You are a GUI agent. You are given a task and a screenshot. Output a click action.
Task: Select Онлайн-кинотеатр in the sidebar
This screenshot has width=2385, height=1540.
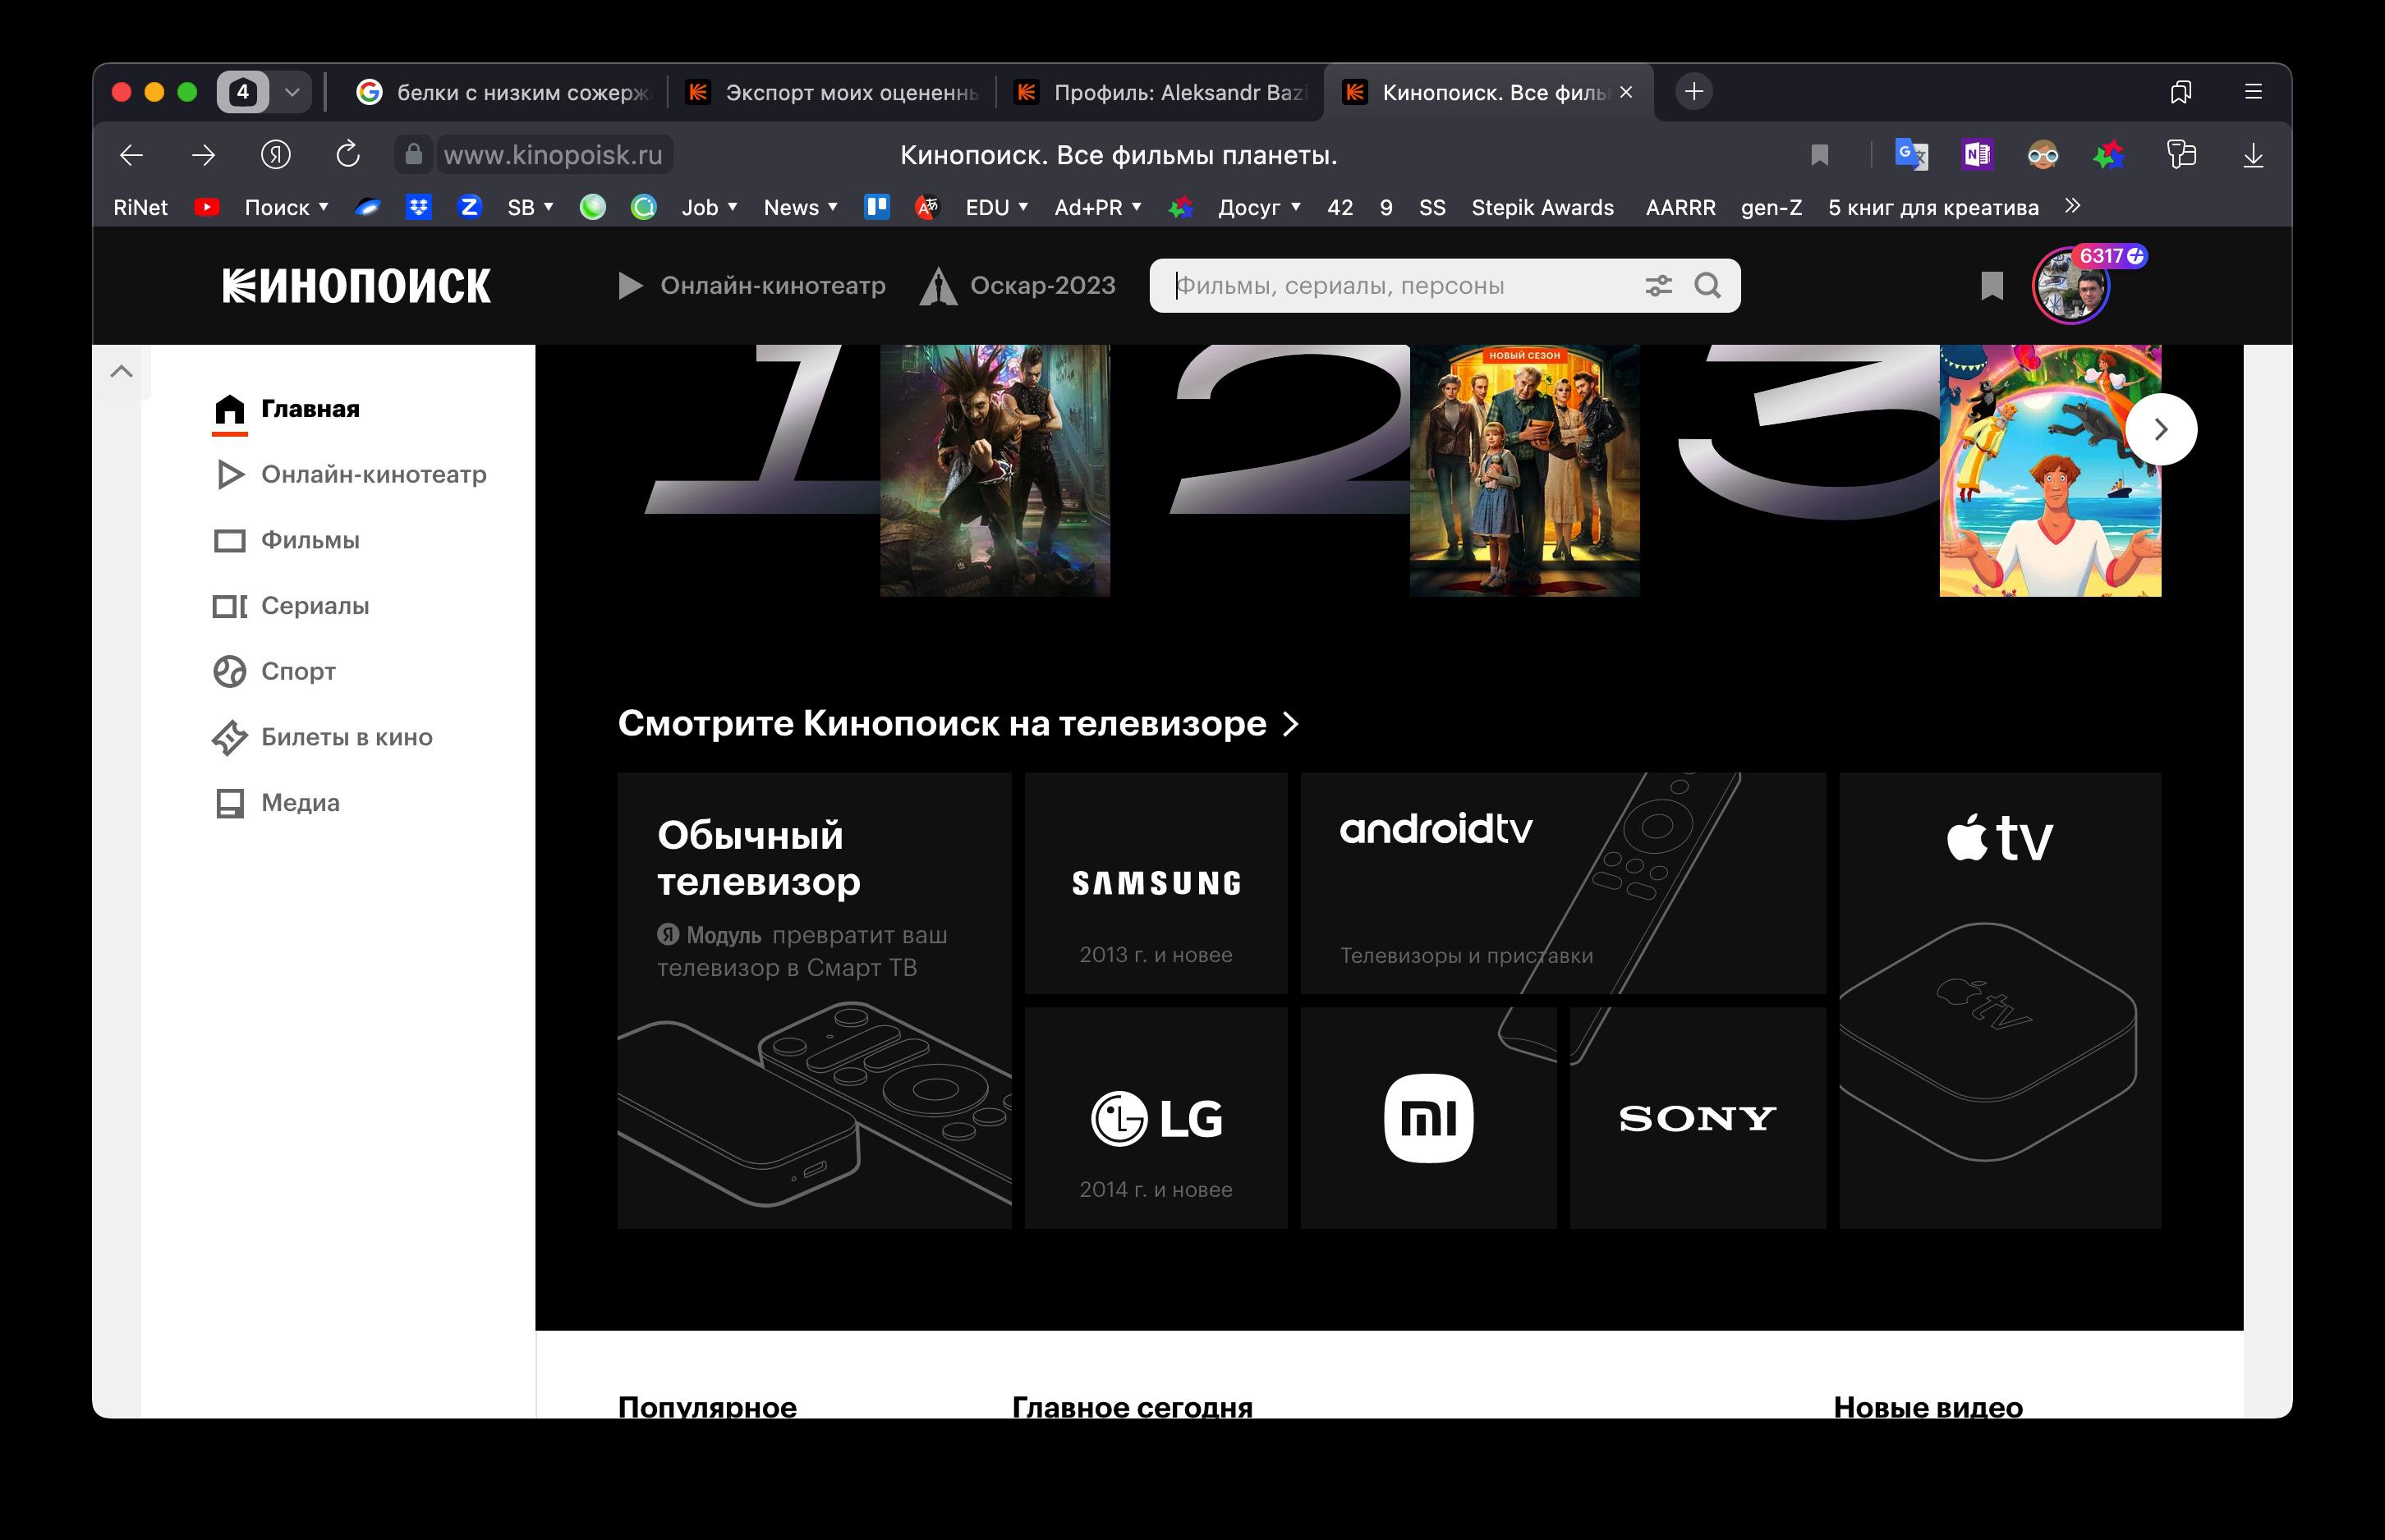pyautogui.click(x=350, y=474)
